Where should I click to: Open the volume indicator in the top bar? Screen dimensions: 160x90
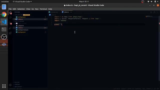click(x=152, y=1)
